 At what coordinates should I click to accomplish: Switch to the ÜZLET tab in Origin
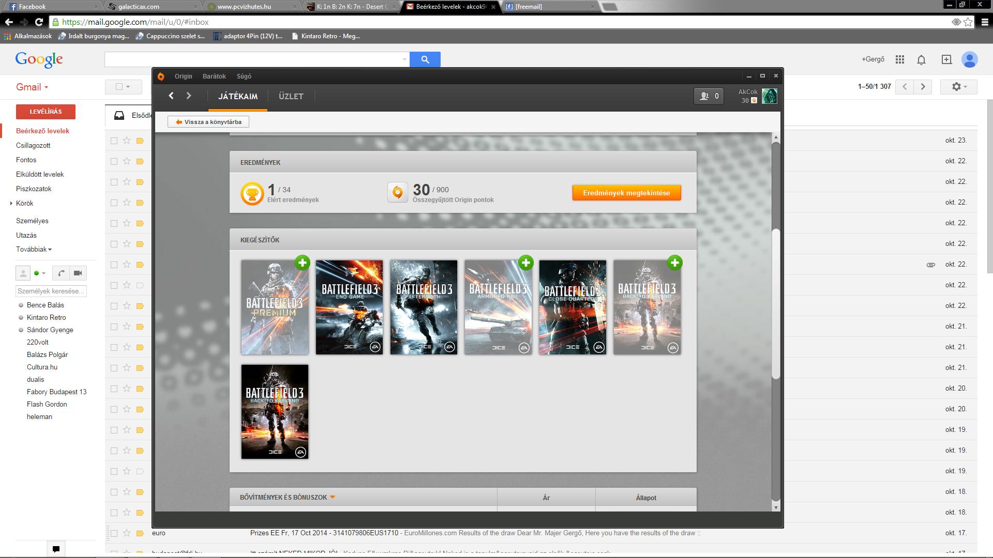[x=291, y=96]
